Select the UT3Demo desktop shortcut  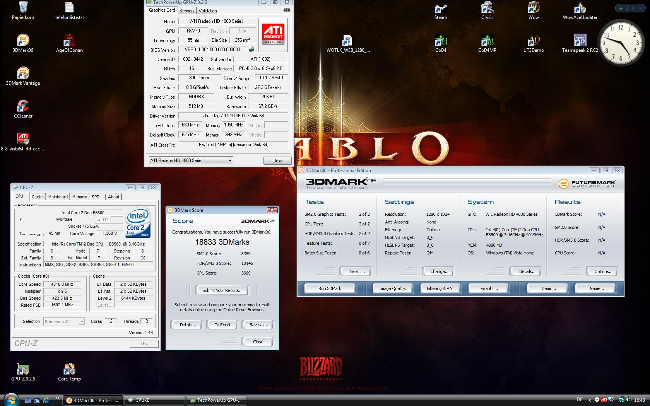coord(534,43)
